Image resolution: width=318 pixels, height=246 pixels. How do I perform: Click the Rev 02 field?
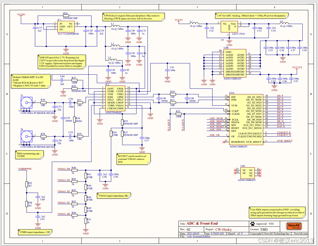tap(185, 229)
